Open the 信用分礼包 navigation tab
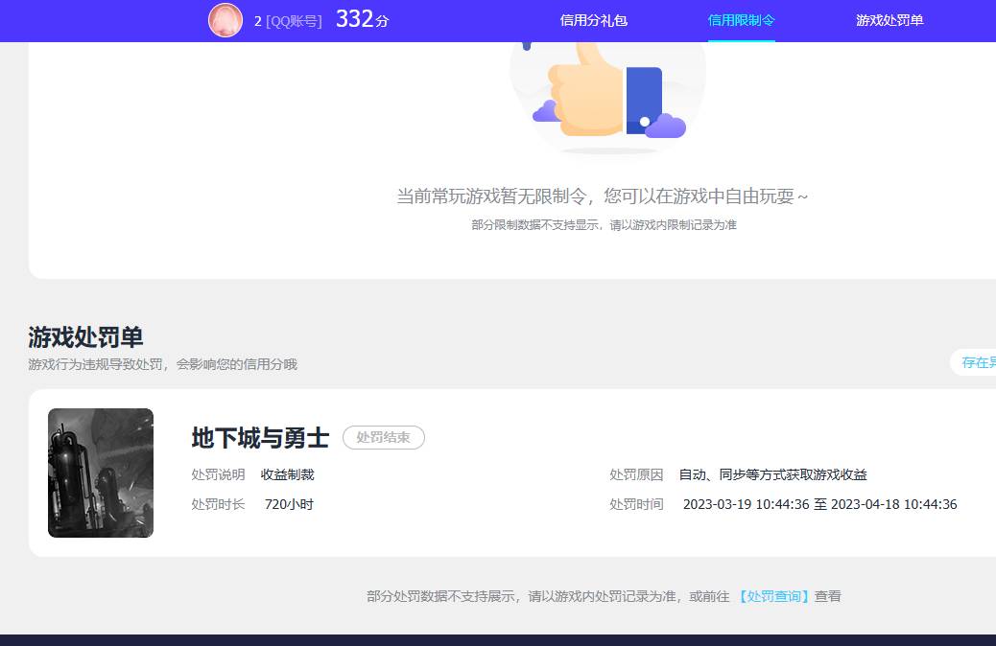This screenshot has width=996, height=646. (x=592, y=20)
